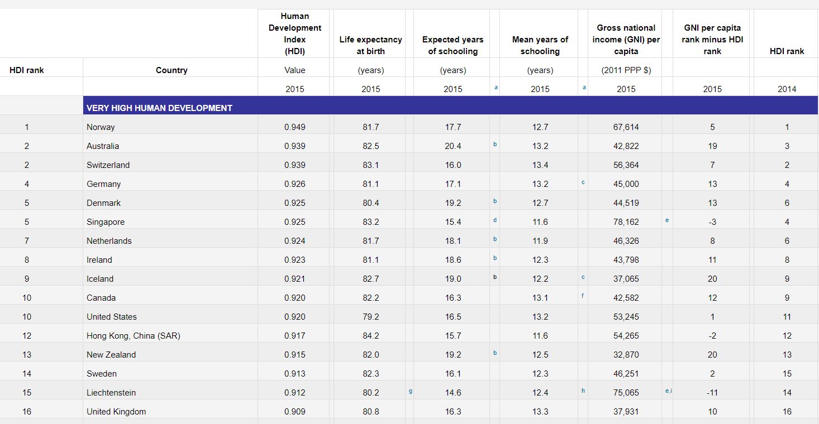819x424 pixels.
Task: Click footnote "e" beside Singapore's GNI value
Action: (x=667, y=220)
